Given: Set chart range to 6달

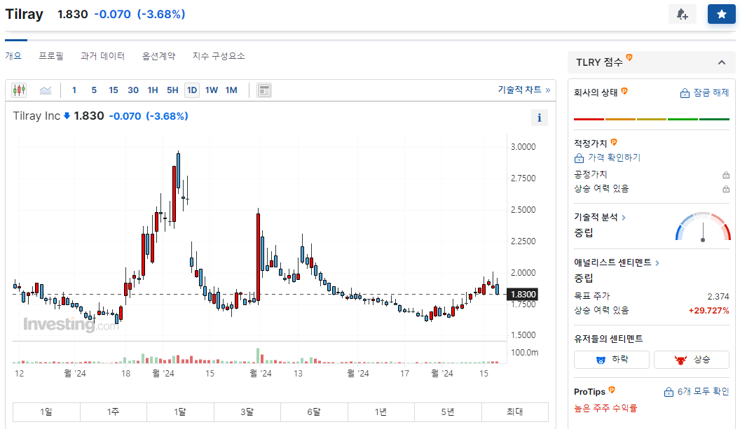Looking at the screenshot, I should (315, 412).
